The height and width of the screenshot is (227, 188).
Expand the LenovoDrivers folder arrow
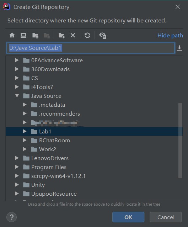click(x=17, y=158)
